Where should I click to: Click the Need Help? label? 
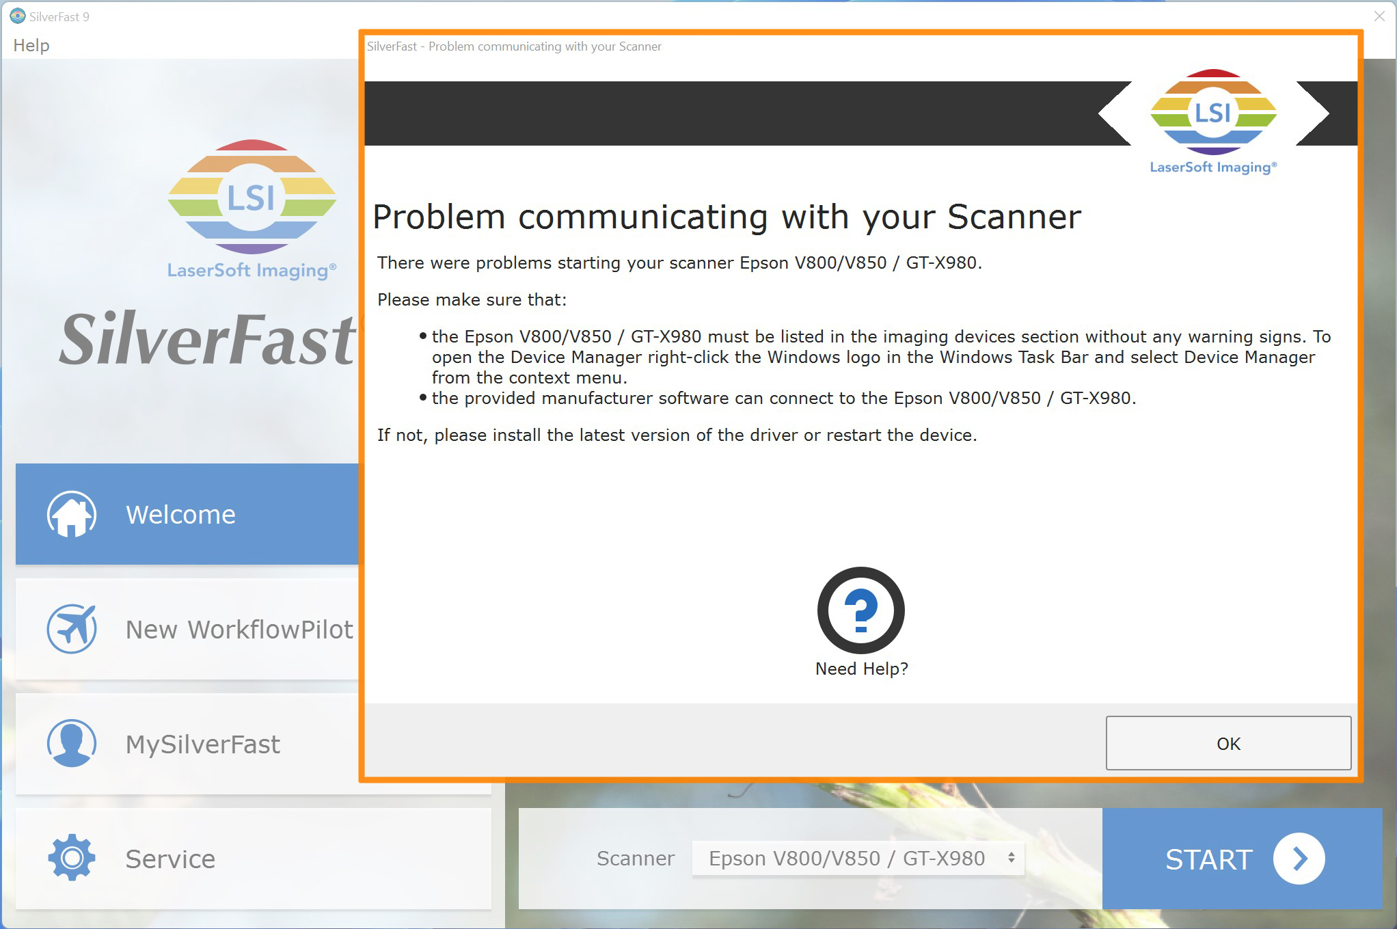(861, 669)
